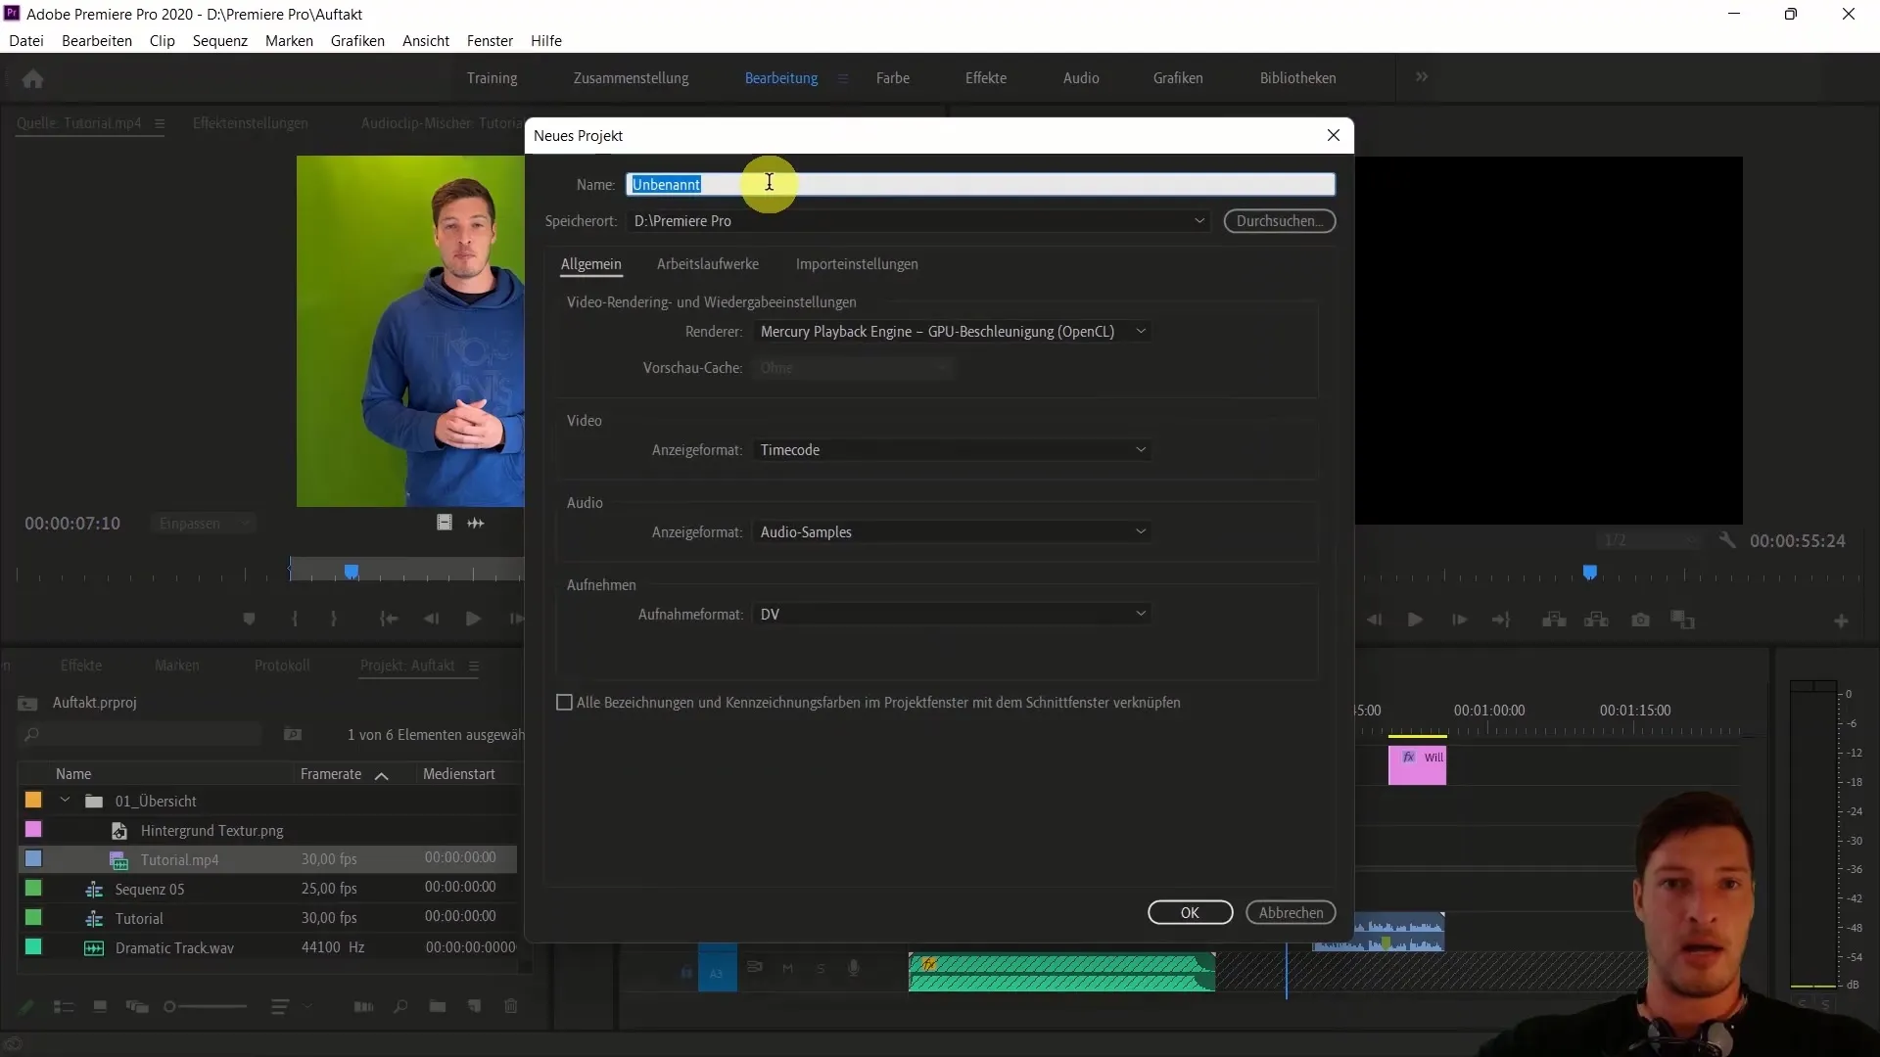Open the Video Anzeigeformat Timecode dropdown
1880x1057 pixels.
[x=953, y=450]
